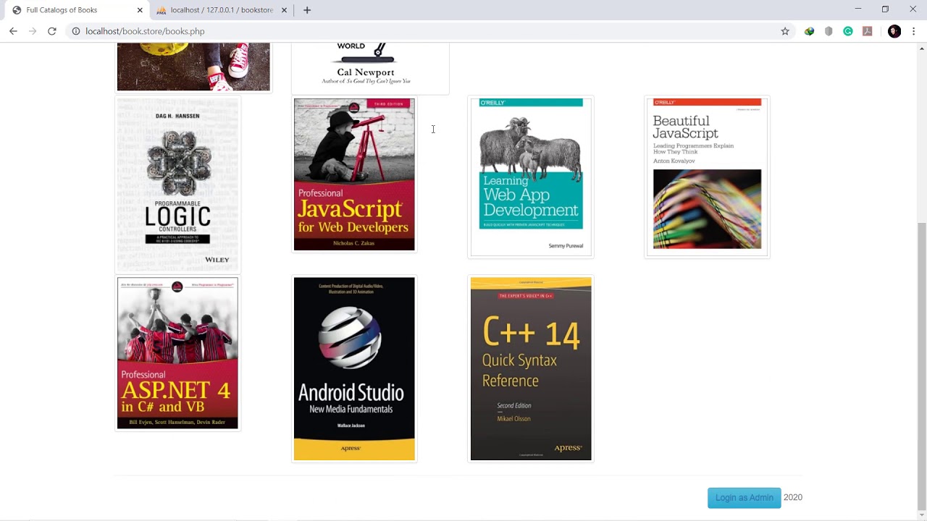Viewport: 927px width, 521px height.
Task: Switch to Full Catalogs of Books tab
Action: [76, 10]
